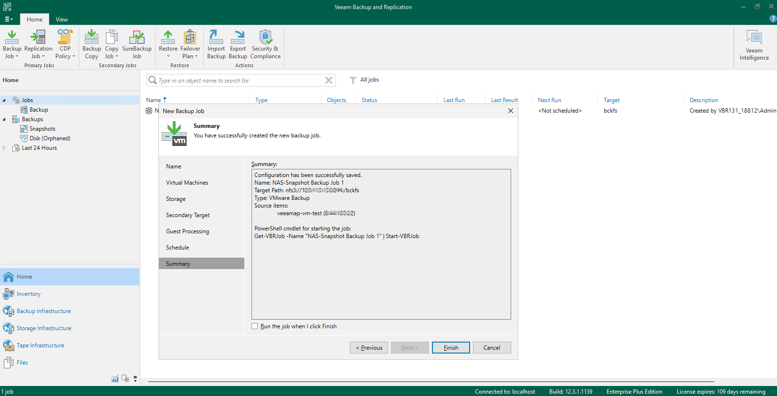Expand navigation pane overflow chevron
The image size is (777, 396).
coord(136,378)
